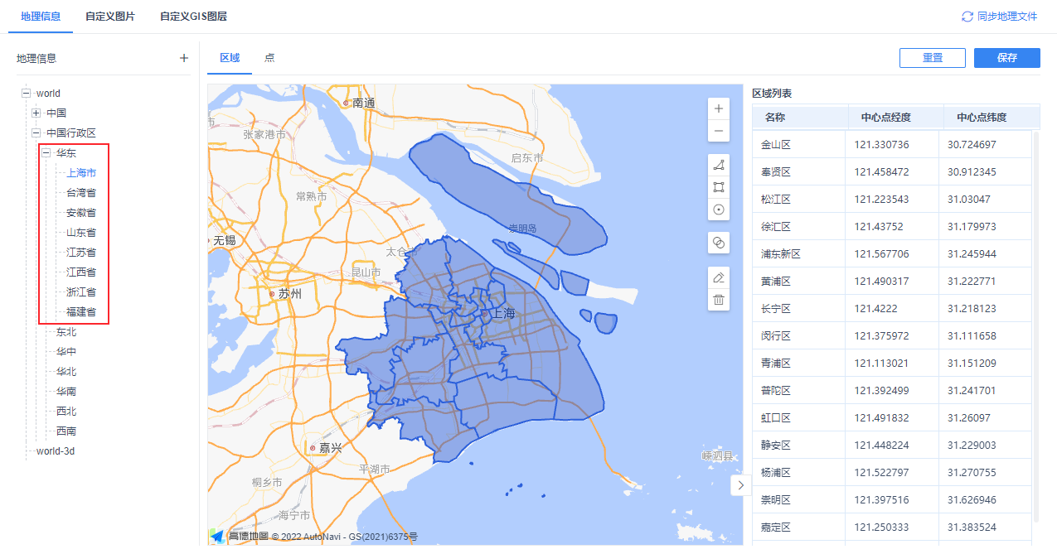Screen dimensions: 1057x554
Task: Select the rectangle drawing tool
Action: pos(719,187)
